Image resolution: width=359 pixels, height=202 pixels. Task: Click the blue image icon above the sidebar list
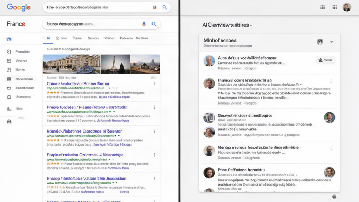[9, 39]
